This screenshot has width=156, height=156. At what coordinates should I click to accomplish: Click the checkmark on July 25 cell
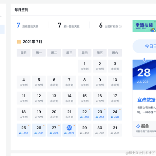click(x=28, y=125)
